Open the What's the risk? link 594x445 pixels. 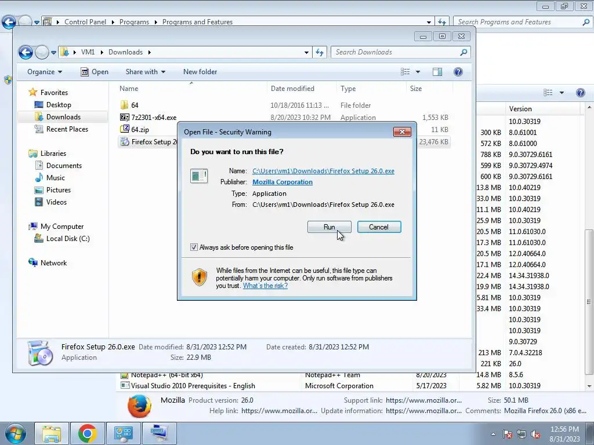click(x=265, y=286)
